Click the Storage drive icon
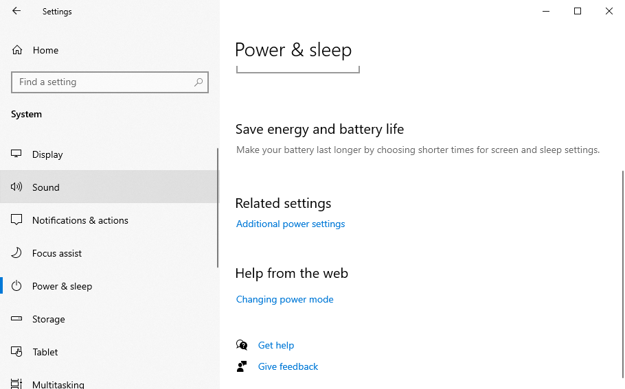Viewport: 625px width, 389px height. [17, 319]
